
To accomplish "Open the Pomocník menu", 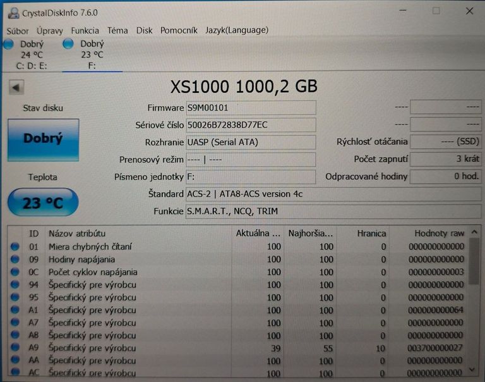I will [179, 30].
